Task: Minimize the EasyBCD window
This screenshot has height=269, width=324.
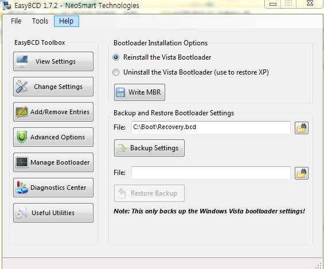Action: (273, 3)
